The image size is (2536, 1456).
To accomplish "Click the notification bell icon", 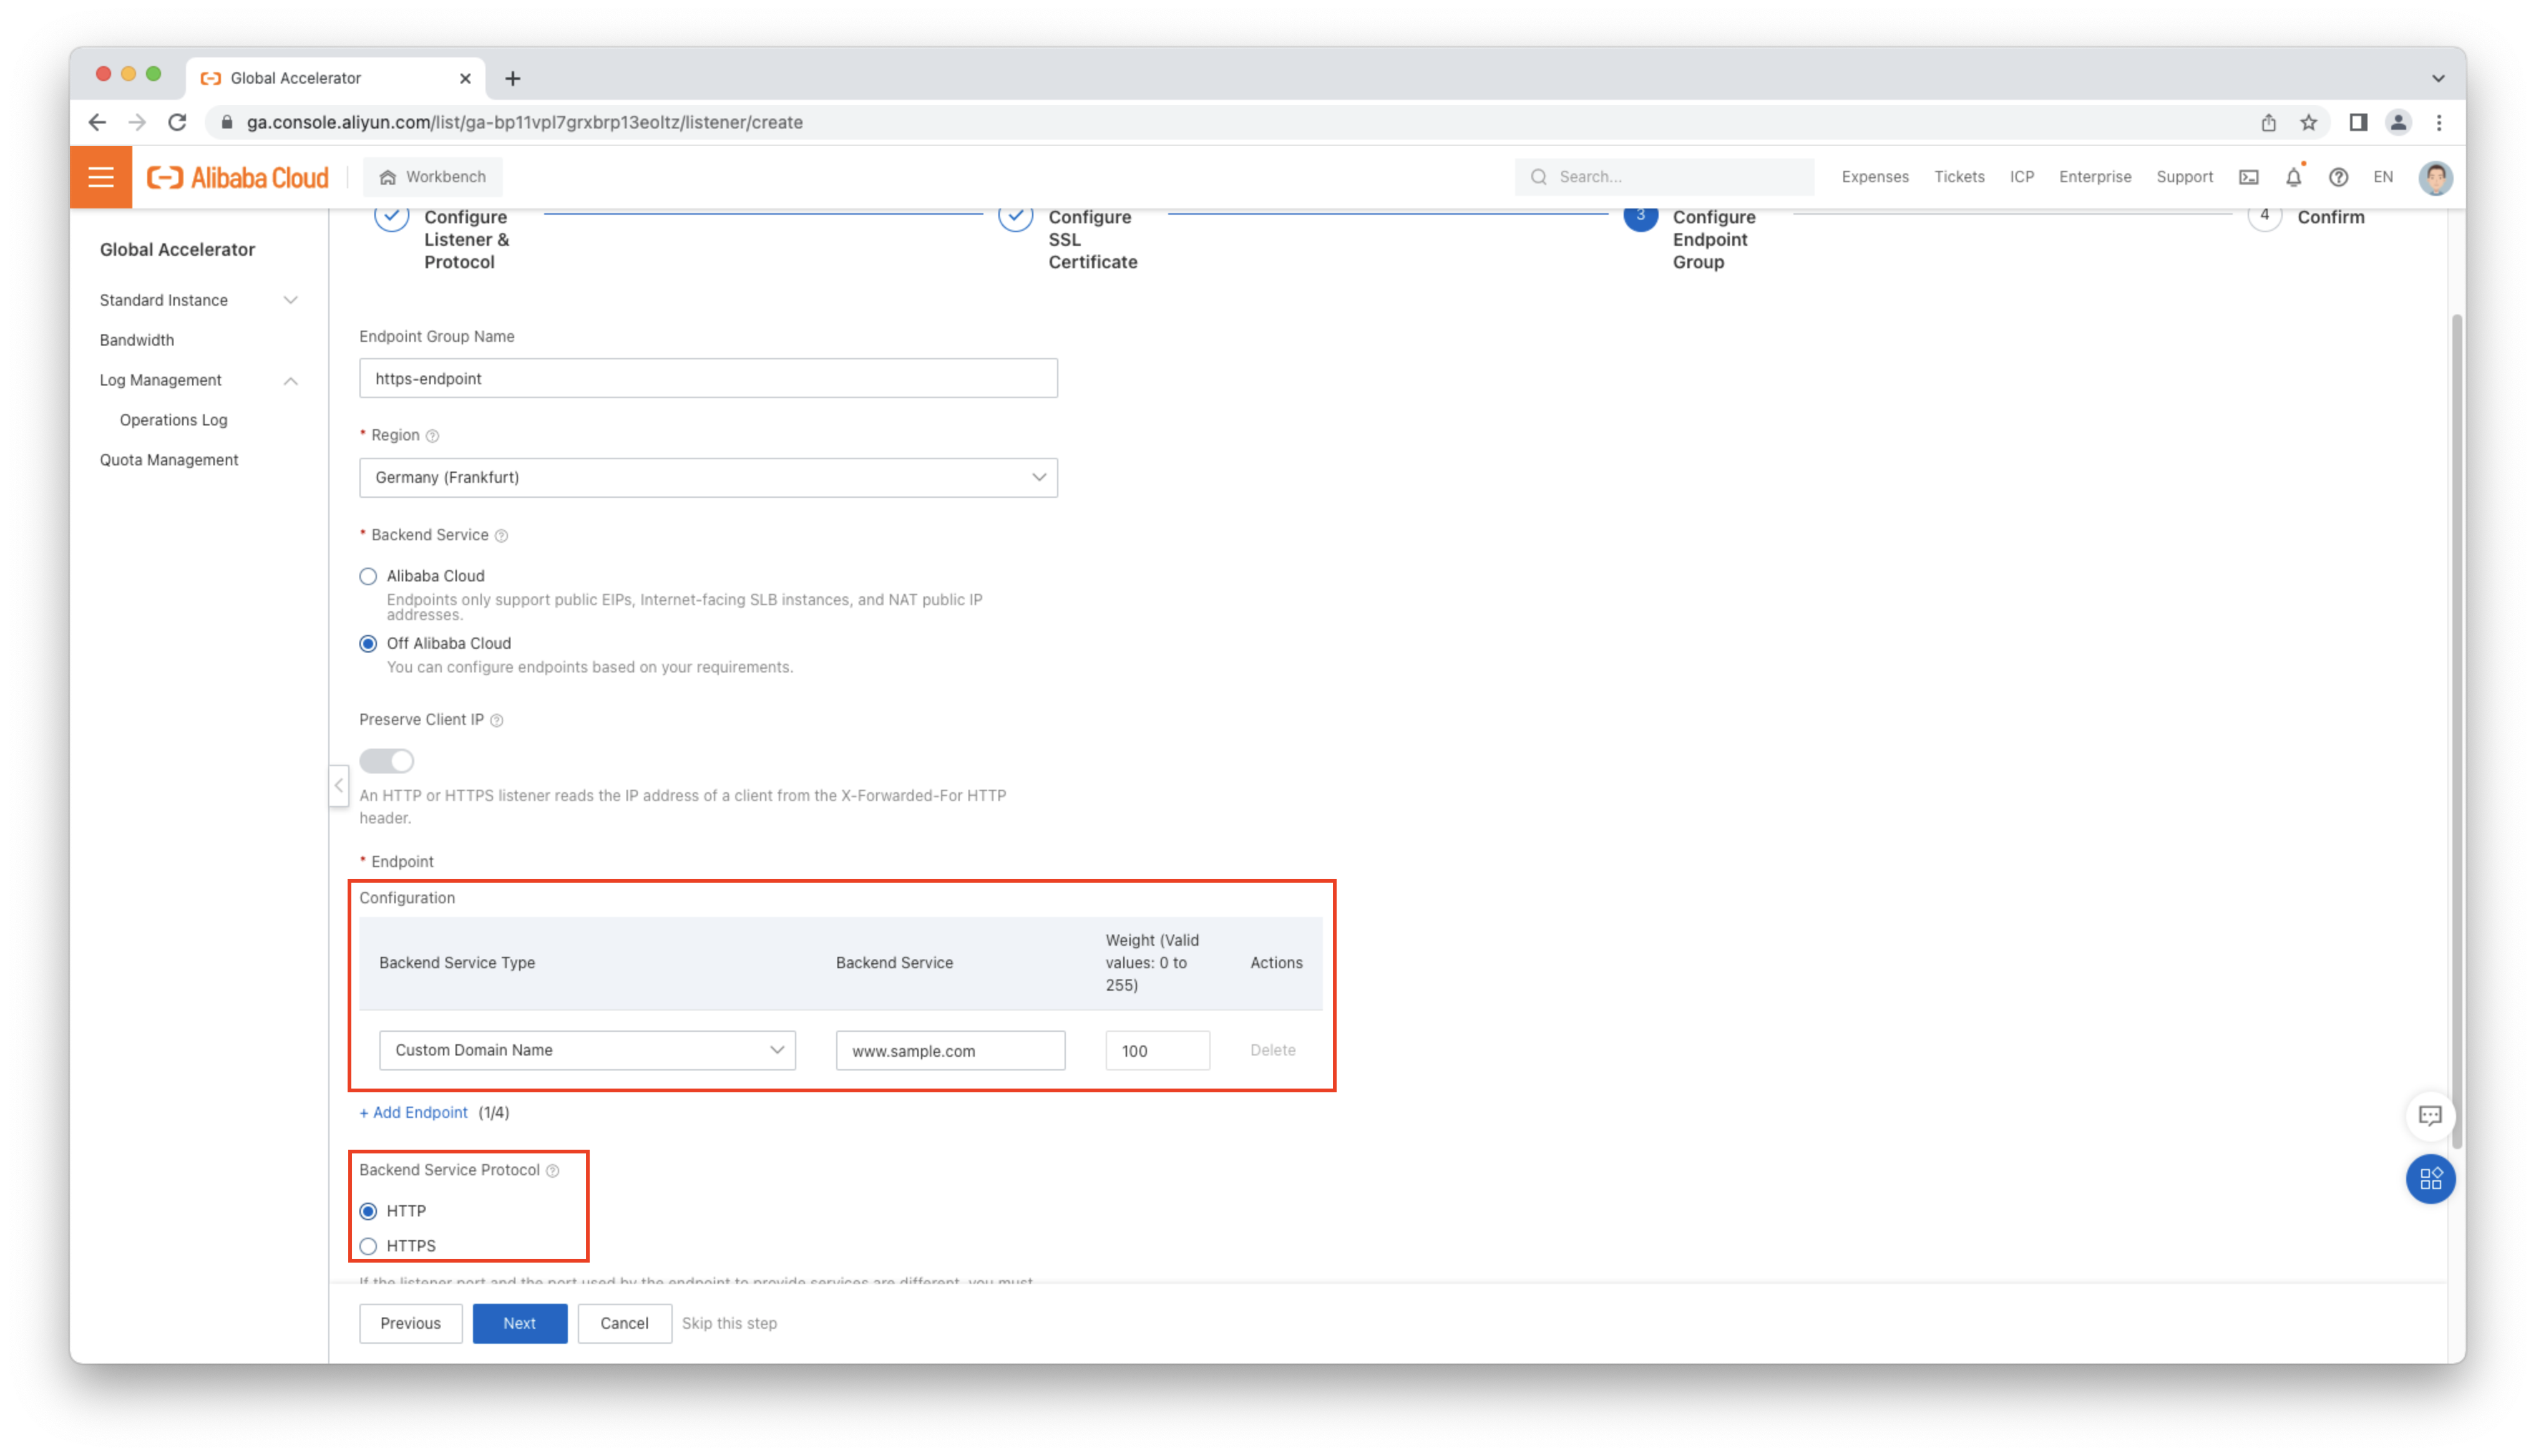I will click(2293, 177).
